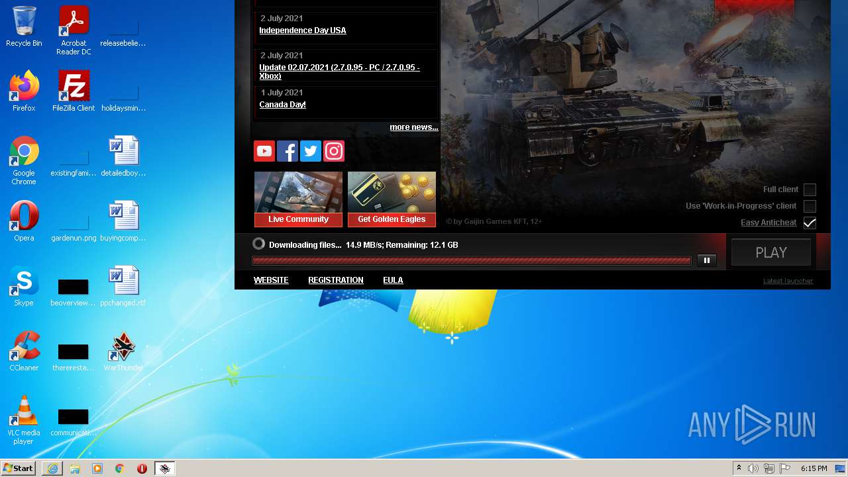Select the Recycle Bin desktop icon

[x=24, y=26]
